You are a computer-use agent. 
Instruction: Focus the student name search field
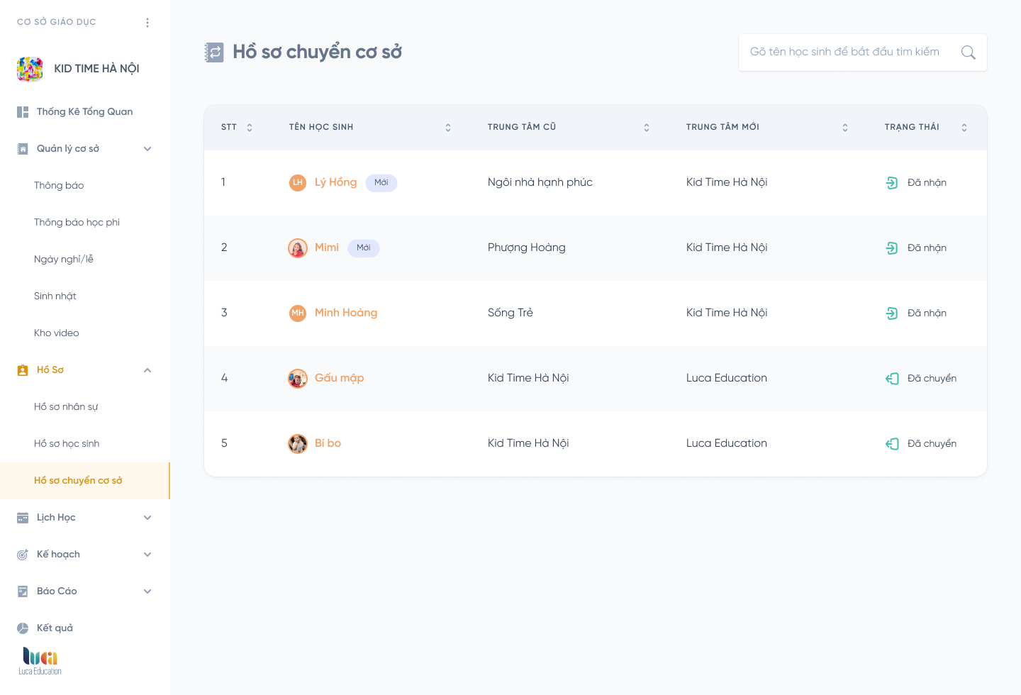(x=844, y=52)
